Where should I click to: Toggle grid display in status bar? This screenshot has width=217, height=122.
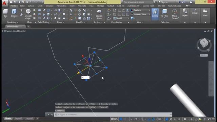(x=121, y=119)
